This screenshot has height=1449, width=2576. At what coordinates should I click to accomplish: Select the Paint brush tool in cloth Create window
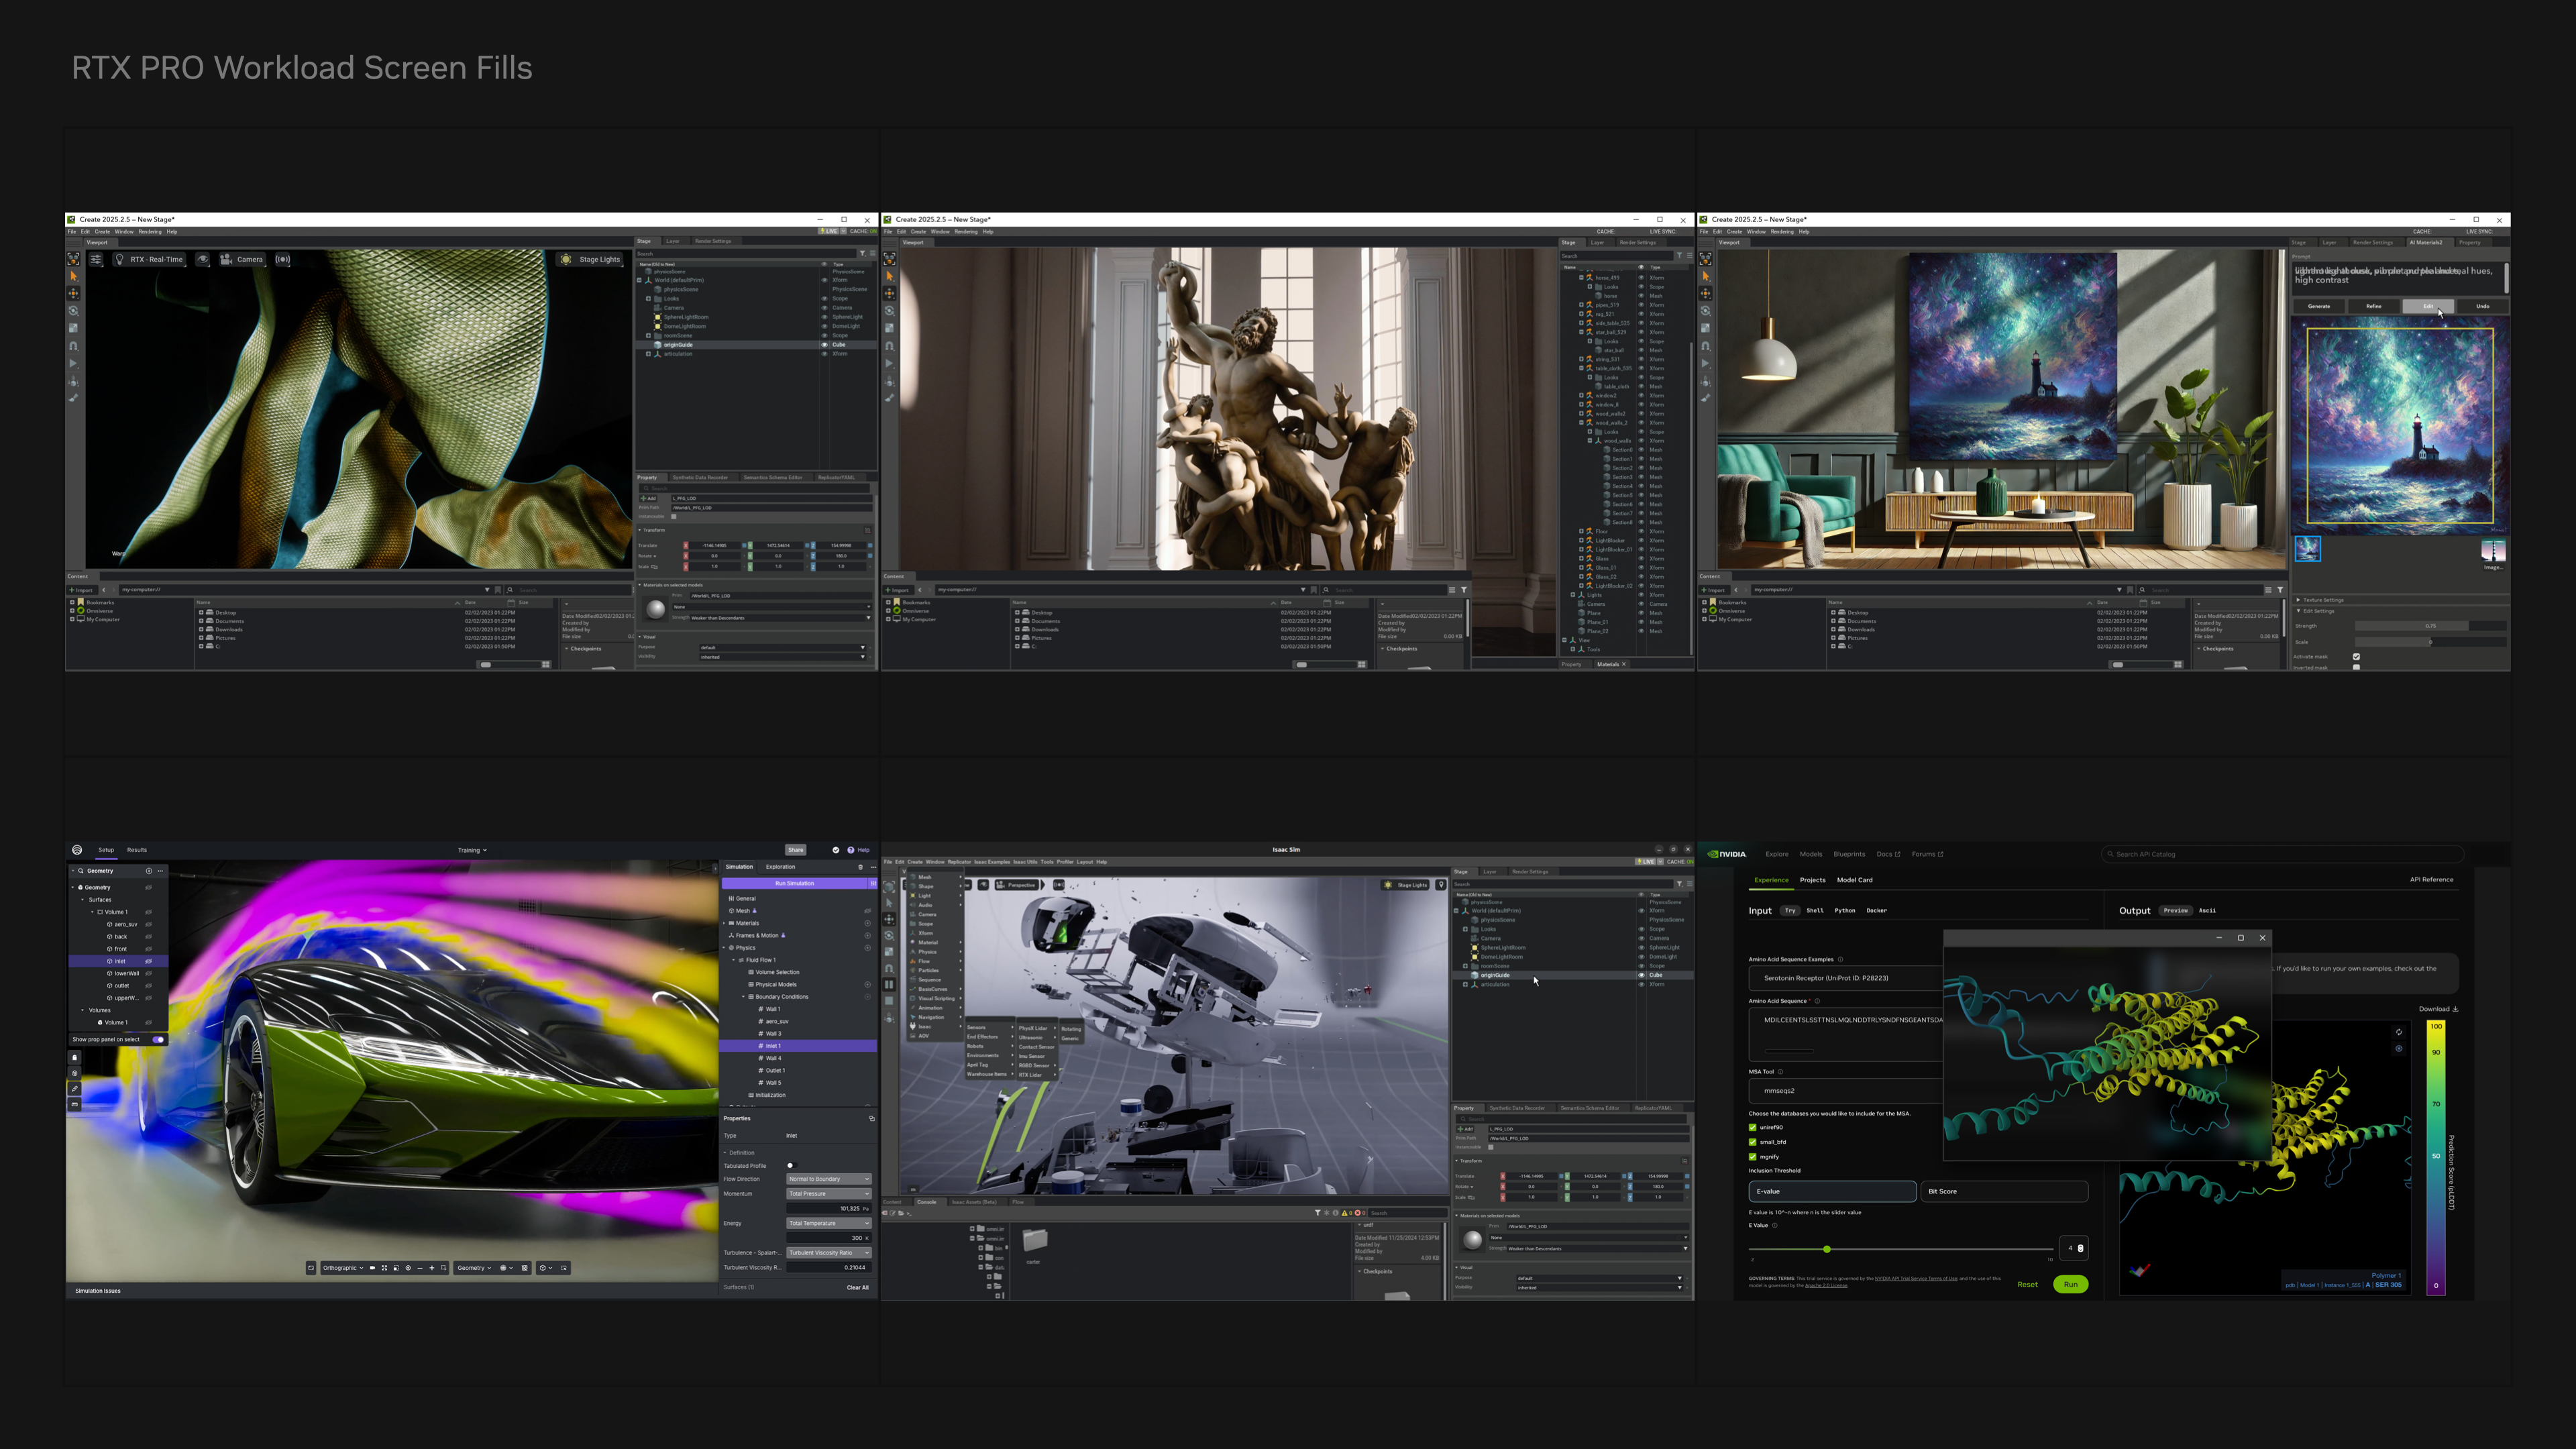73,398
